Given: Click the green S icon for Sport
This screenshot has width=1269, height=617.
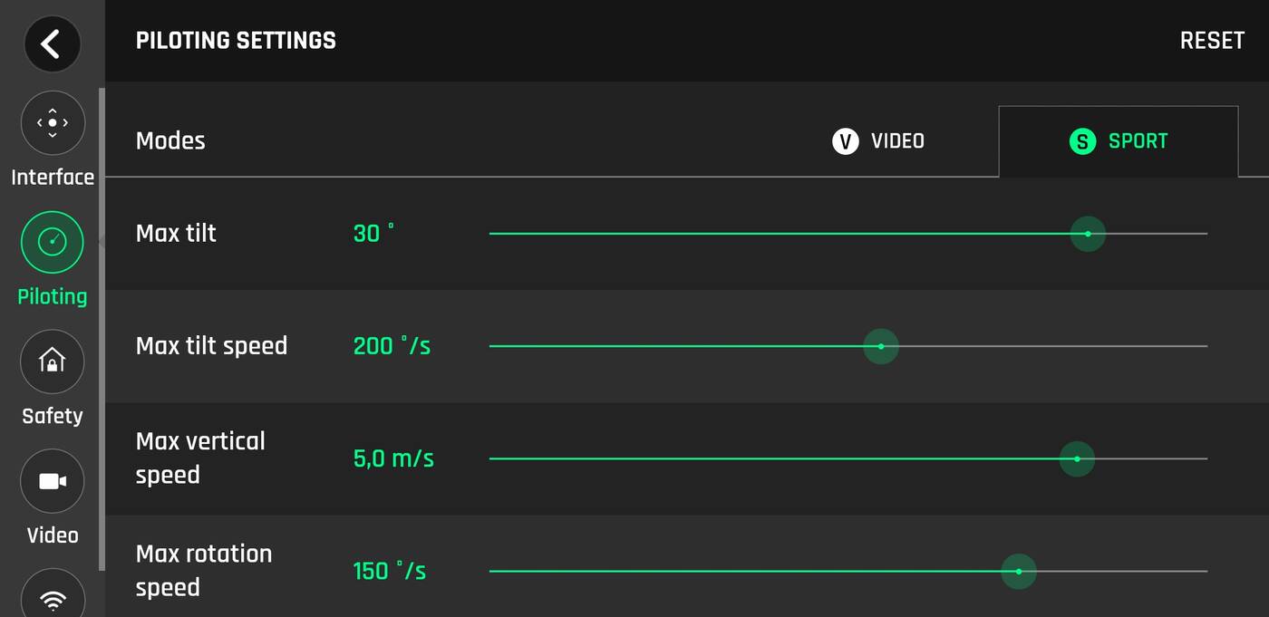Looking at the screenshot, I should (1082, 141).
